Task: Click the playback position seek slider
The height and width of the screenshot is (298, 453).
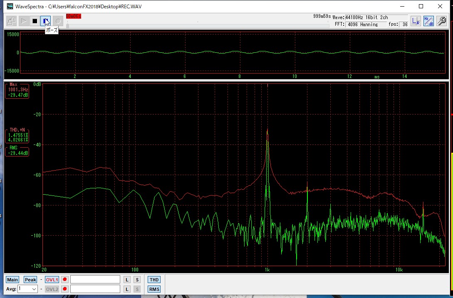Action: pyautogui.click(x=198, y=26)
